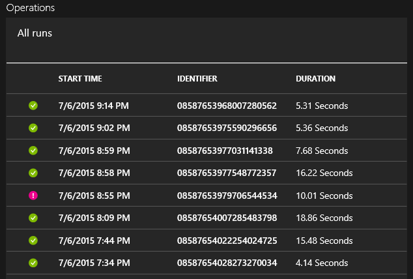Click the DURATION column header
This screenshot has width=413, height=279.
315,79
